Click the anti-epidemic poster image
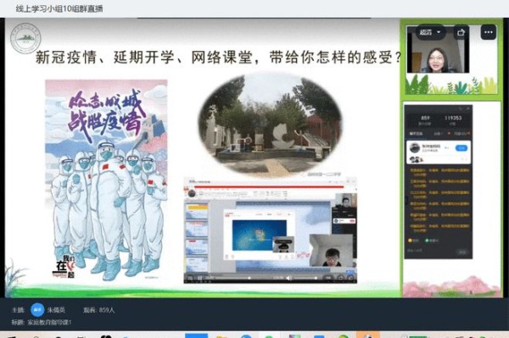 click(106, 180)
